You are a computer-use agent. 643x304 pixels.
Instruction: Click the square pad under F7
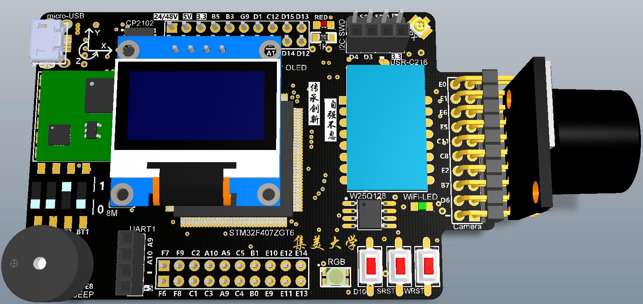(x=164, y=266)
